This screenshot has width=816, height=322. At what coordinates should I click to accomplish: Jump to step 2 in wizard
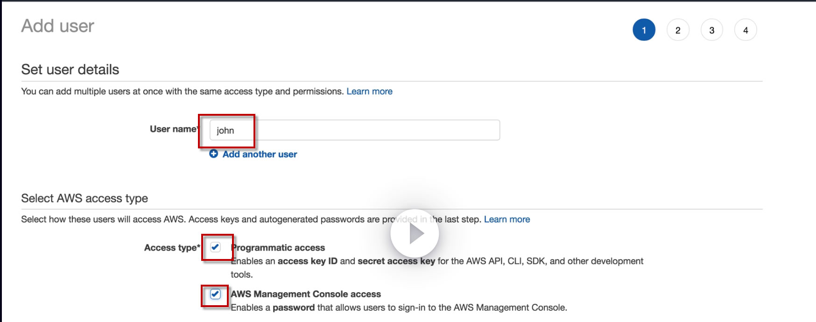click(678, 30)
